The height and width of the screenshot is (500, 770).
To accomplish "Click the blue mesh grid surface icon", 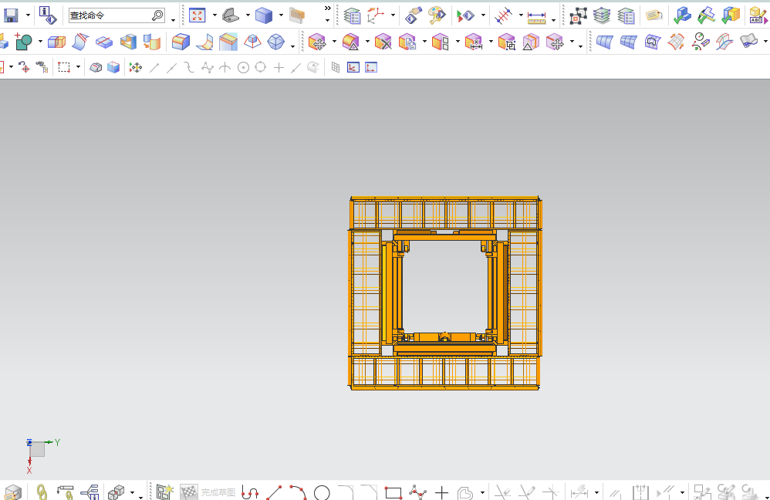I will [629, 42].
